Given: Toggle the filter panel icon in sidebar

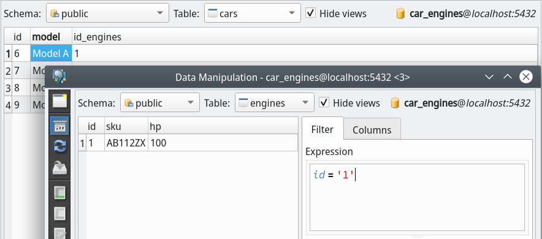Looking at the screenshot, I should point(60,126).
